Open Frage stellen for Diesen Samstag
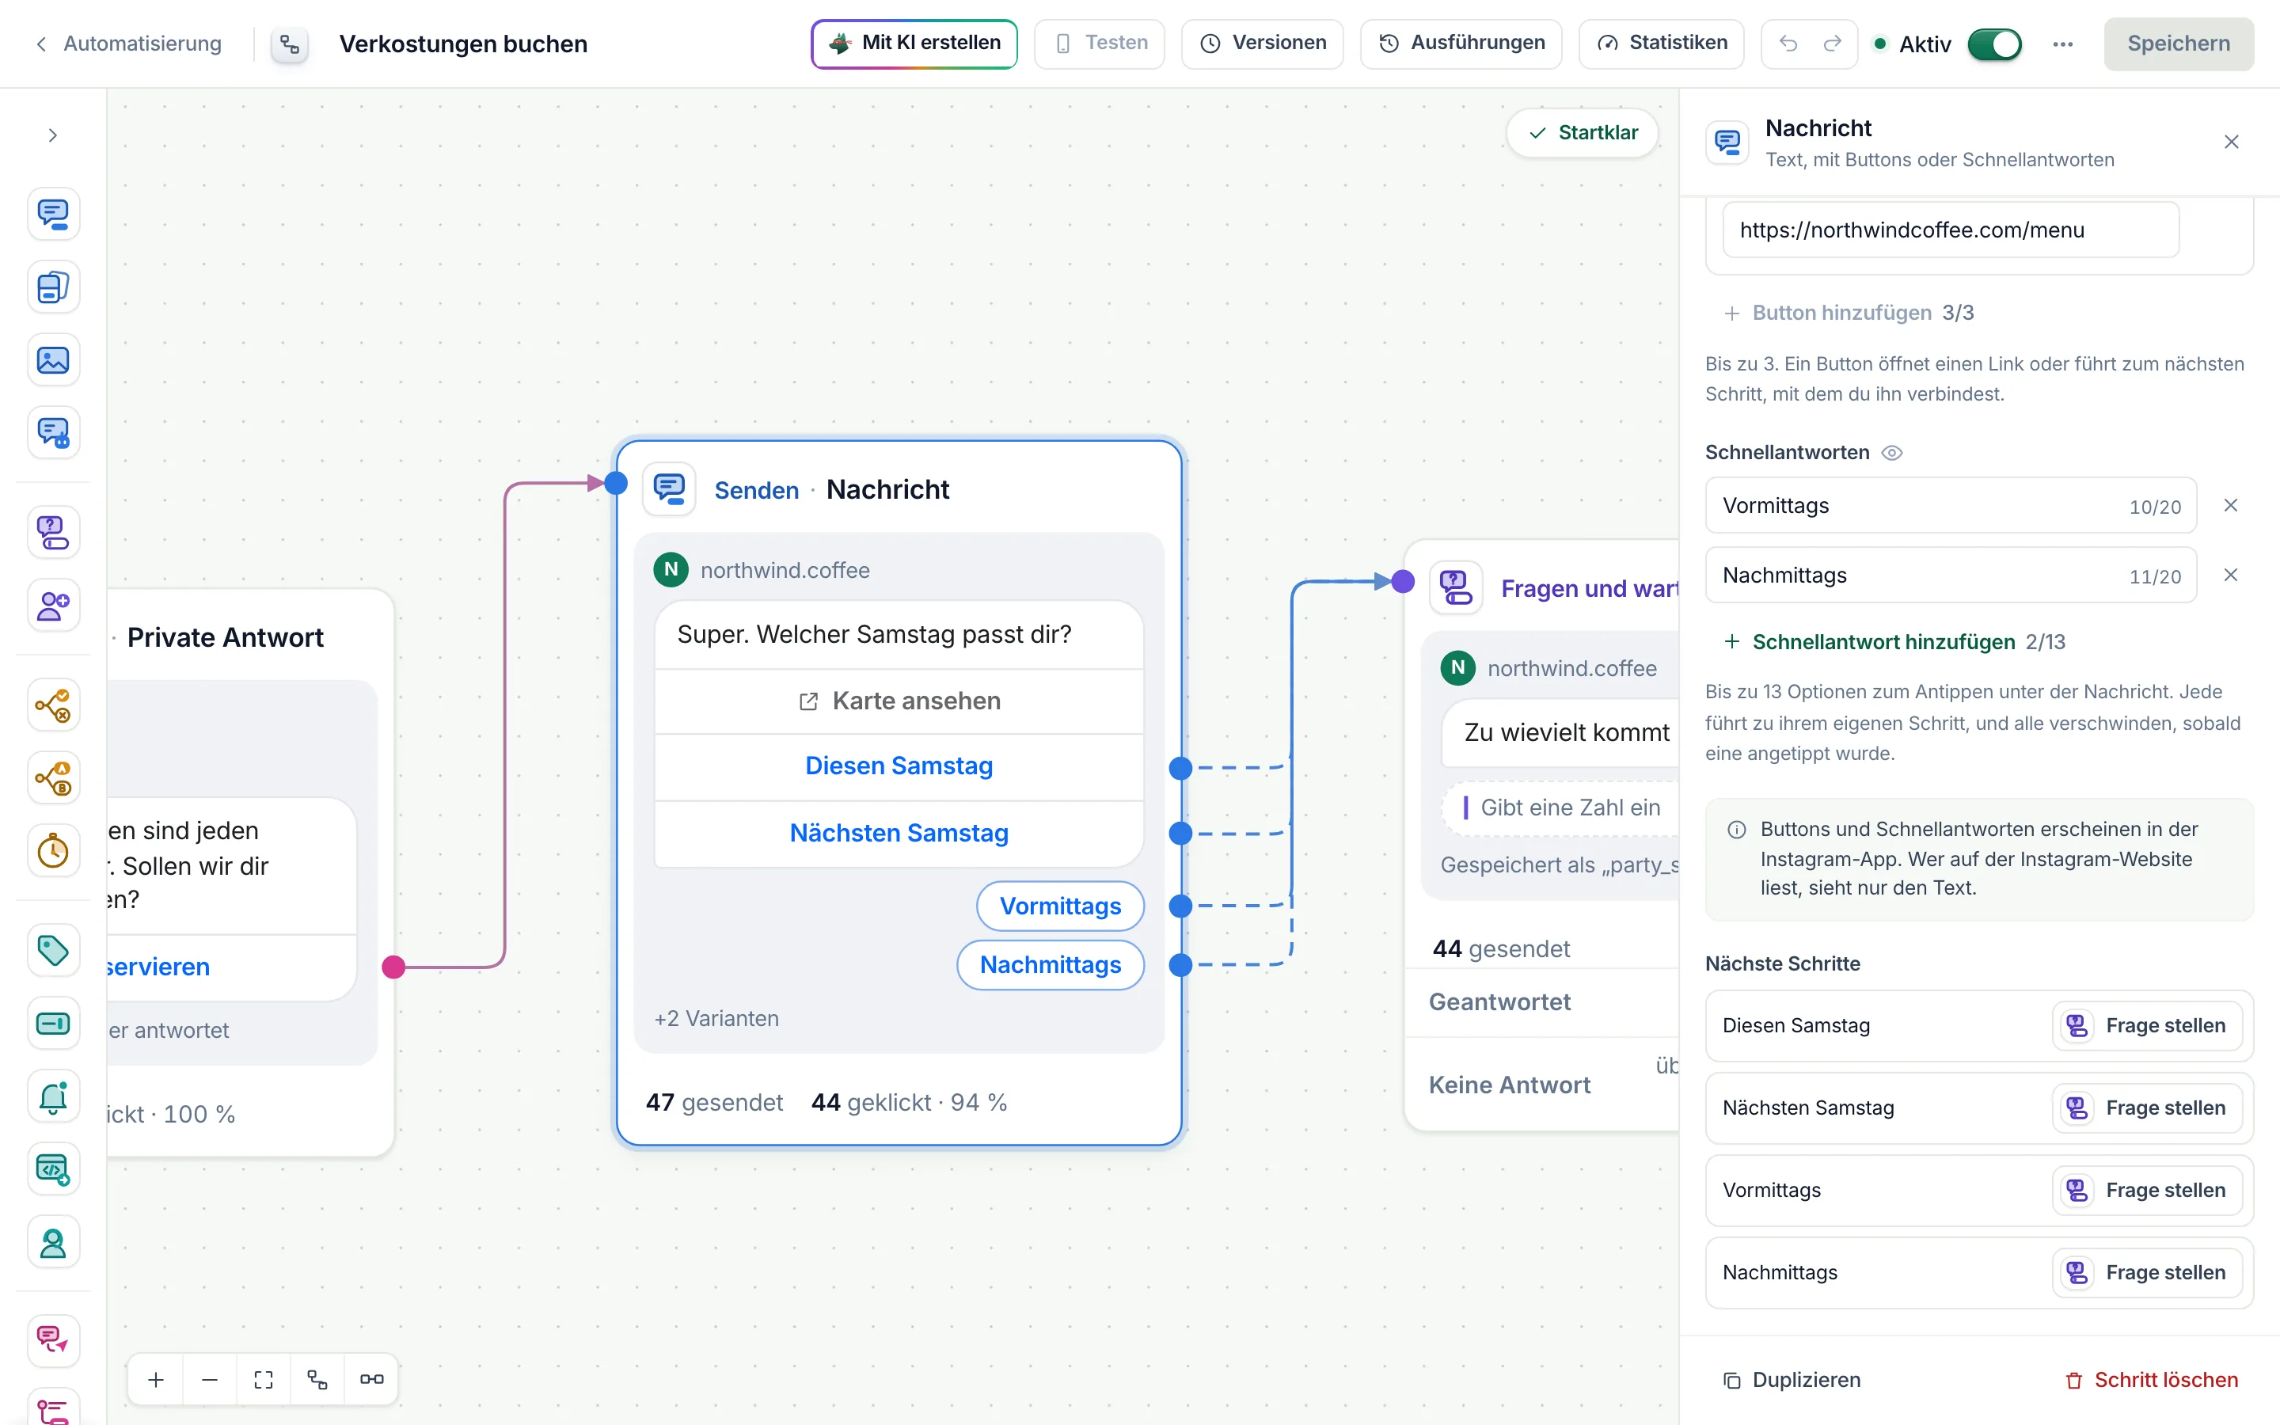 [2147, 1025]
